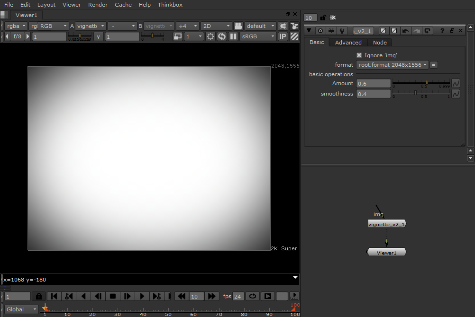Adjust the Amount slider

pyautogui.click(x=421, y=83)
